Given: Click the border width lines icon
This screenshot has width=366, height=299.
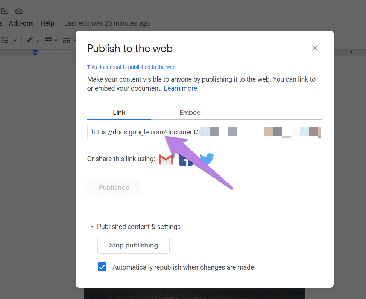Looking at the screenshot, I should pos(48,40).
